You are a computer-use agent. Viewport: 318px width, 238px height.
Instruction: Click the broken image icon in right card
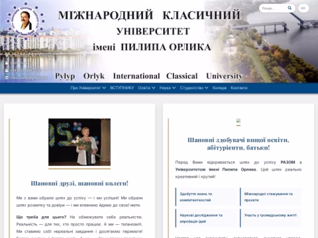coord(238,120)
